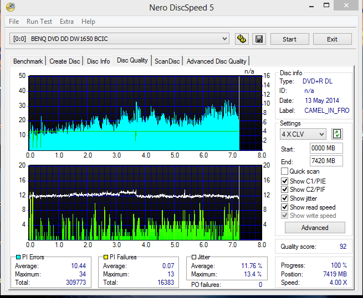
Task: Click the refresh speed icon beside 4 X CLV
Action: (337, 134)
